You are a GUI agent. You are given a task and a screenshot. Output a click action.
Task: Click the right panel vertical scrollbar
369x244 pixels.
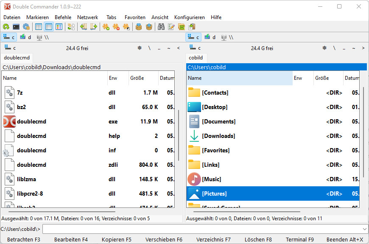pyautogui.click(x=363, y=132)
